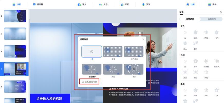Apply the 淡化 emphasis animation
The width and height of the screenshot is (224, 103).
pyautogui.click(x=206, y=74)
